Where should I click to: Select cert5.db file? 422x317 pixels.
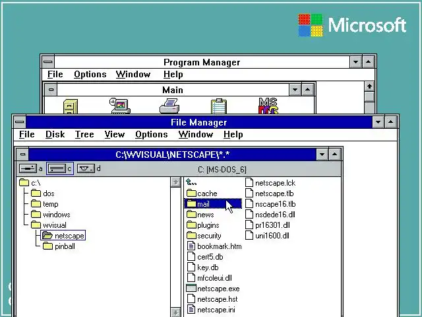(x=205, y=257)
